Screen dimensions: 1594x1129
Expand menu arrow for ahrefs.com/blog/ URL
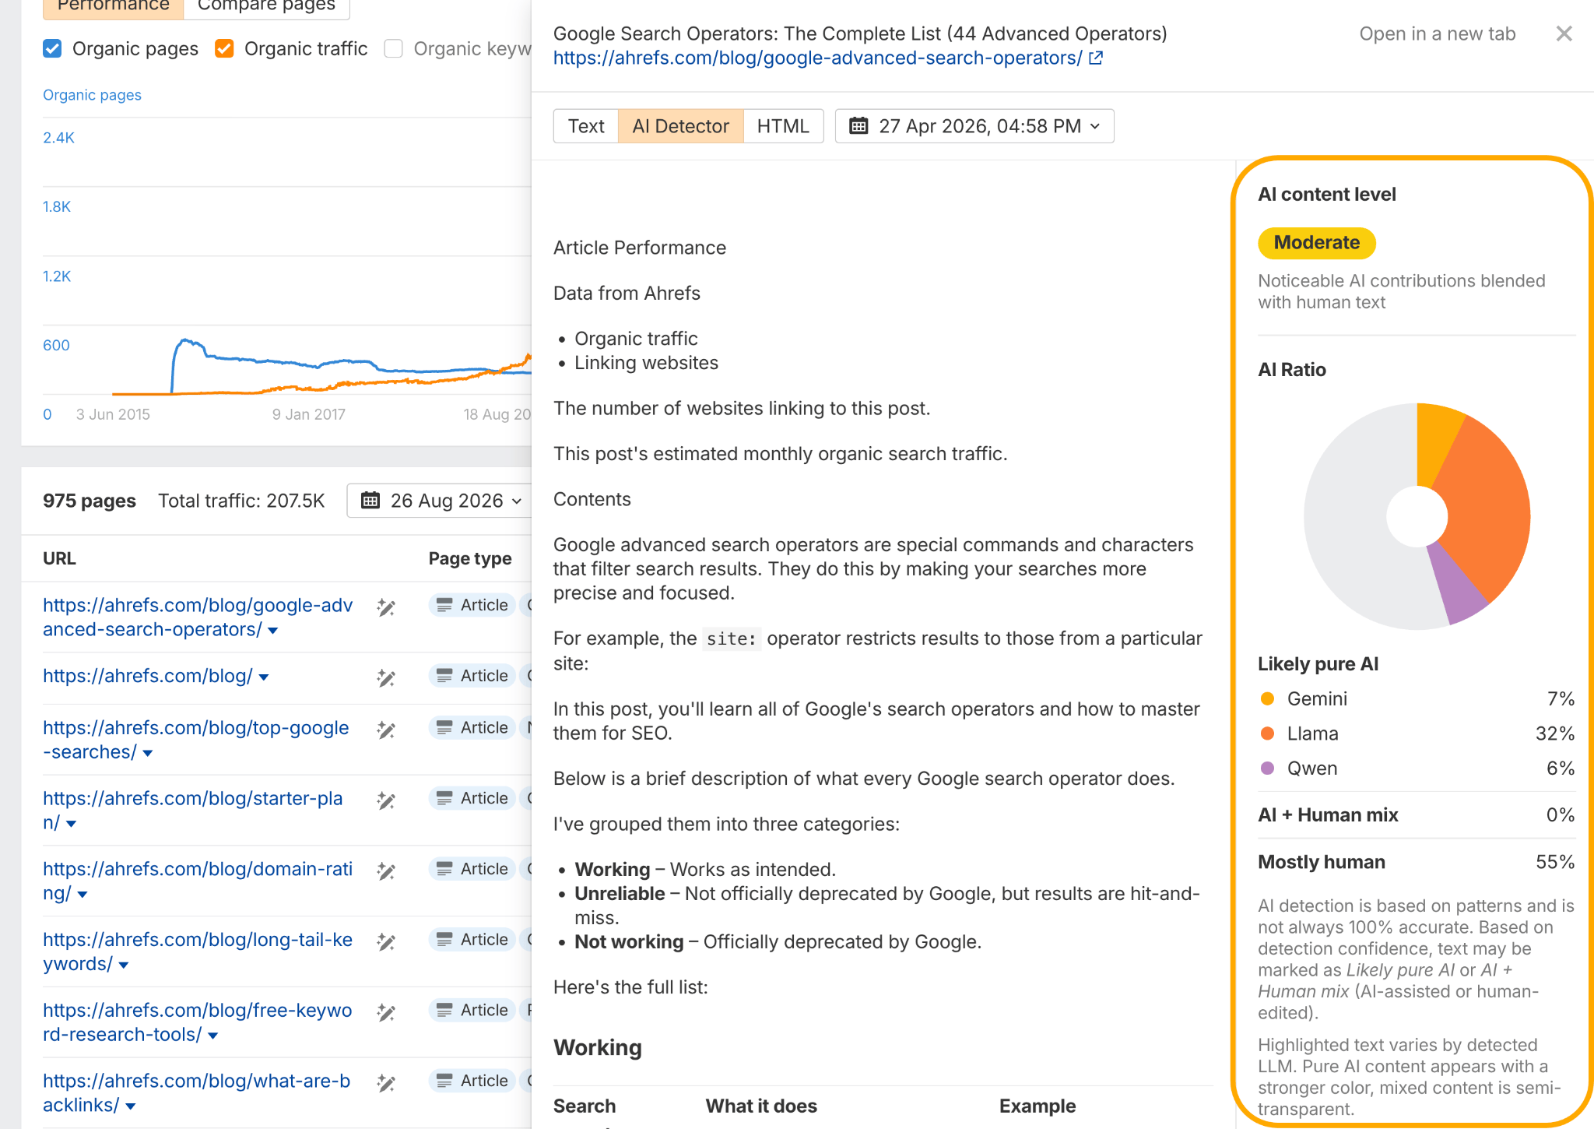tap(264, 677)
